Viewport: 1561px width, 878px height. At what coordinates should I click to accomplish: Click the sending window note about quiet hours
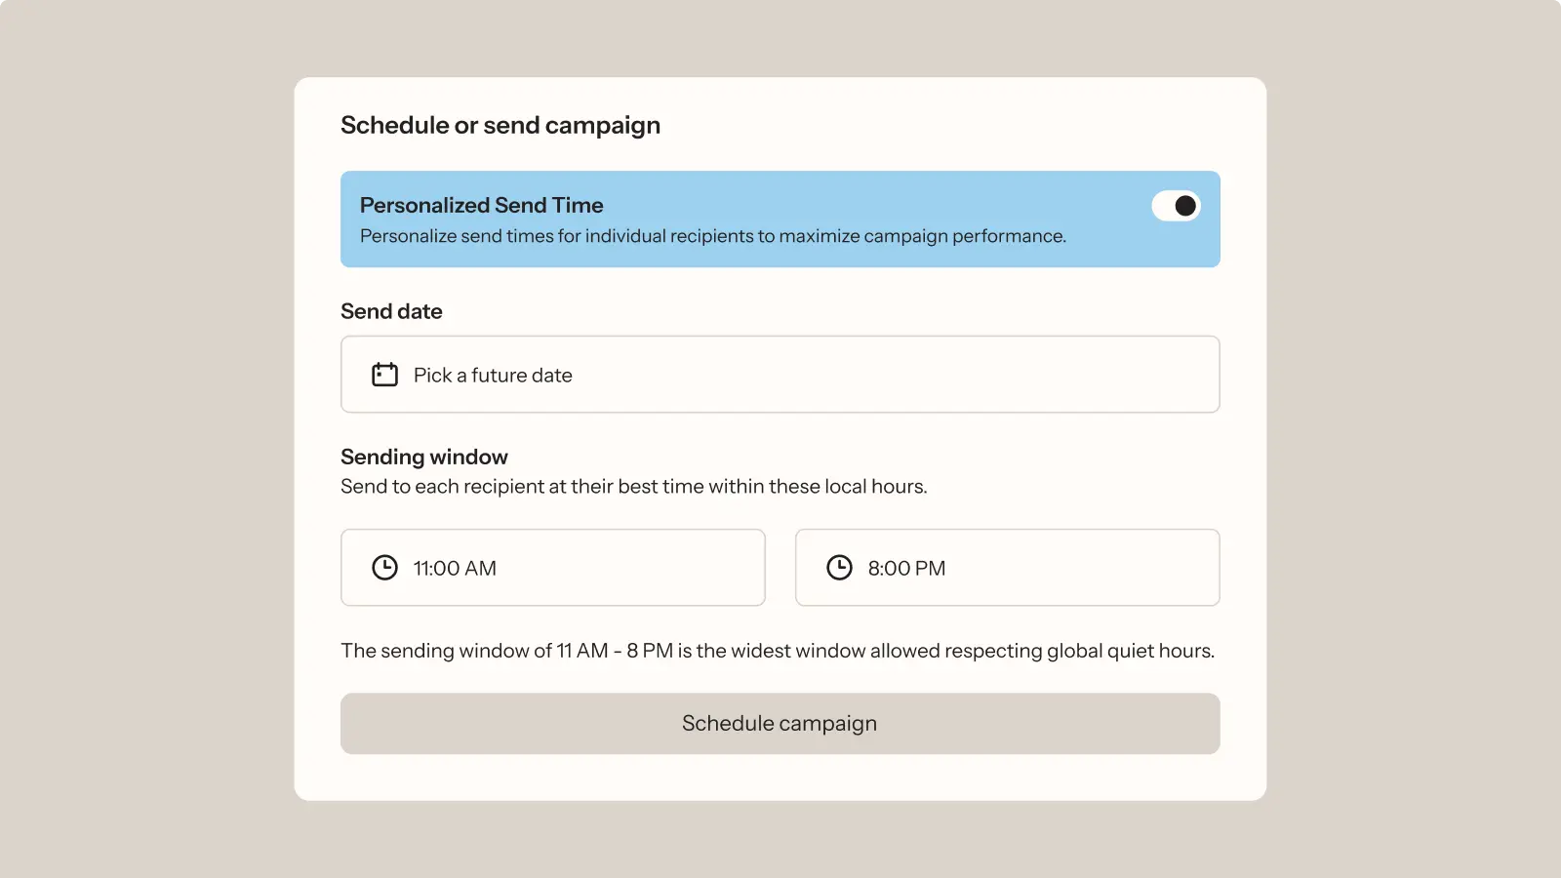(778, 650)
